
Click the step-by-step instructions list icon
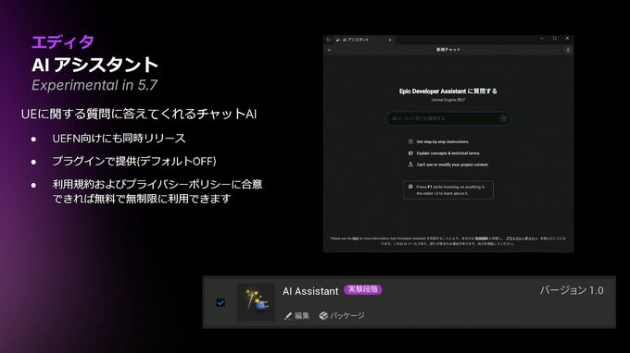(x=410, y=141)
